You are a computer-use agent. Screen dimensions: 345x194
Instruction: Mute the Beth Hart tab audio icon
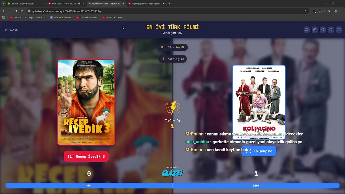coord(79,4)
